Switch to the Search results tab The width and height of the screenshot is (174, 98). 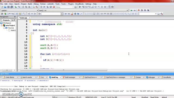(x=27, y=77)
